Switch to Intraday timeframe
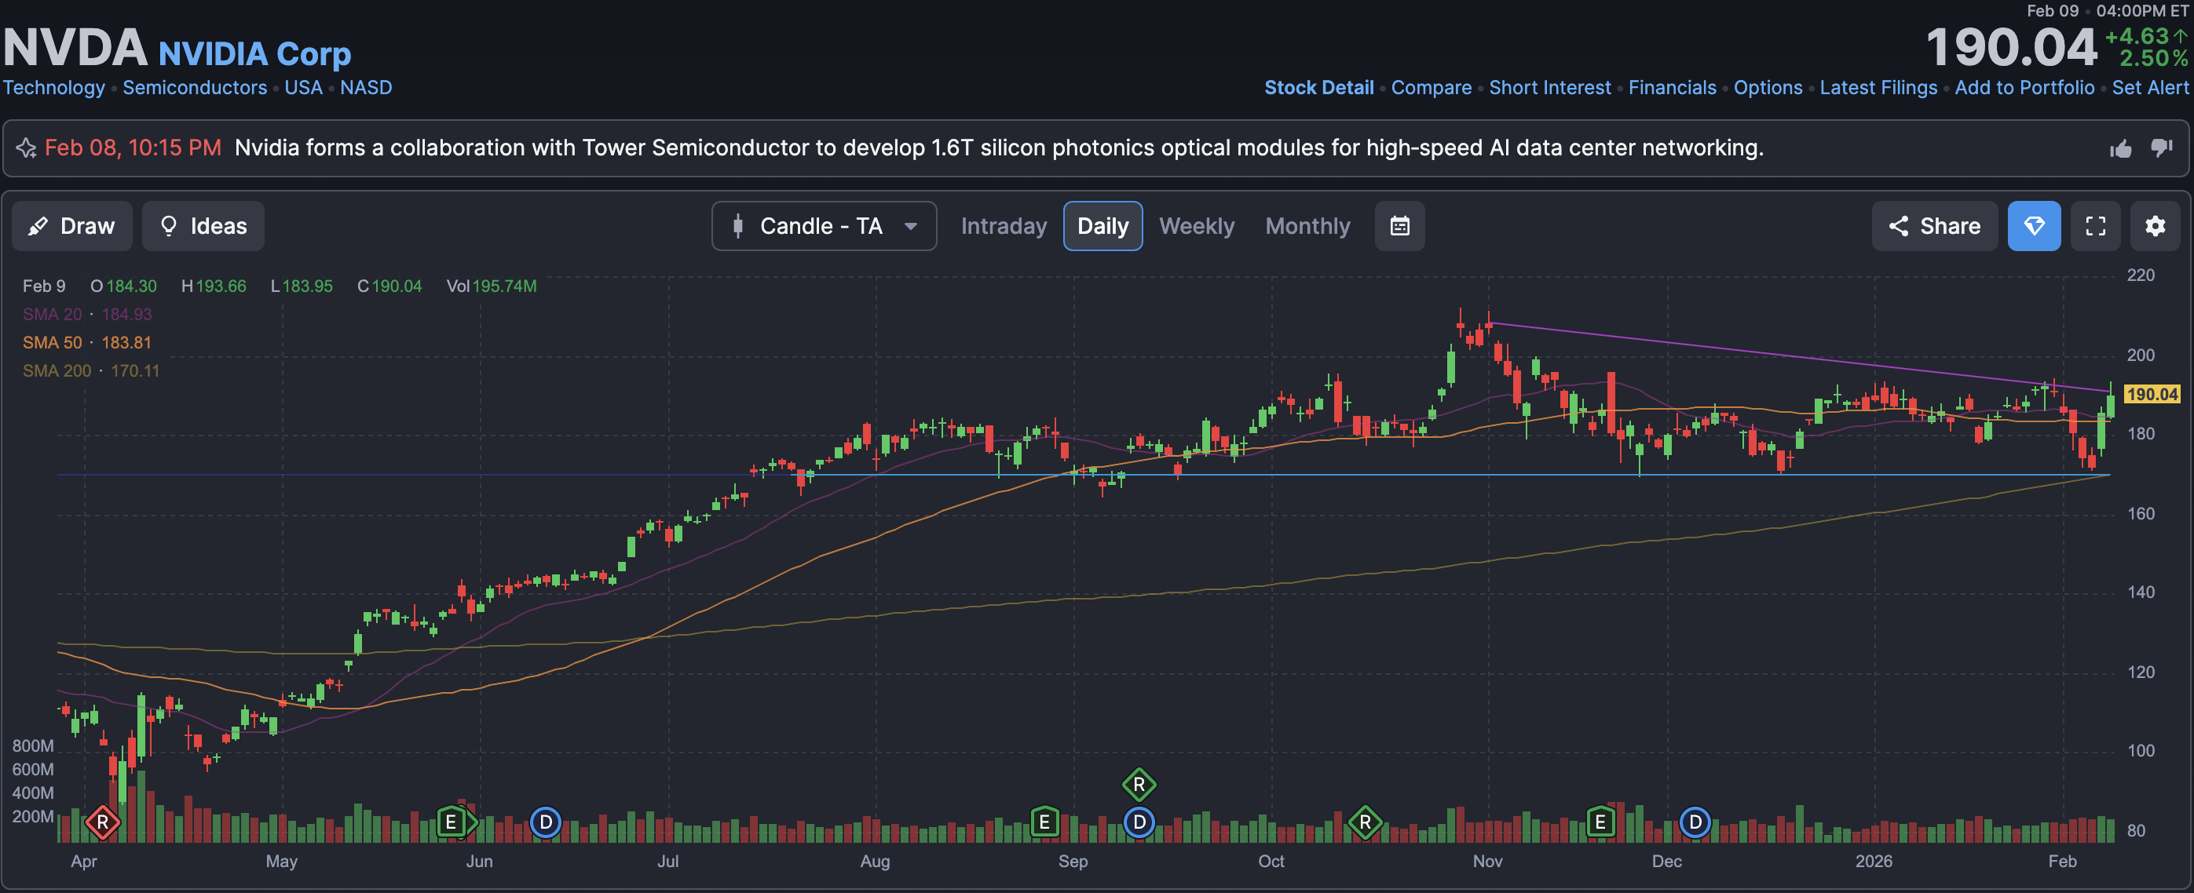Screen dimensions: 2194x893 (x=1004, y=225)
